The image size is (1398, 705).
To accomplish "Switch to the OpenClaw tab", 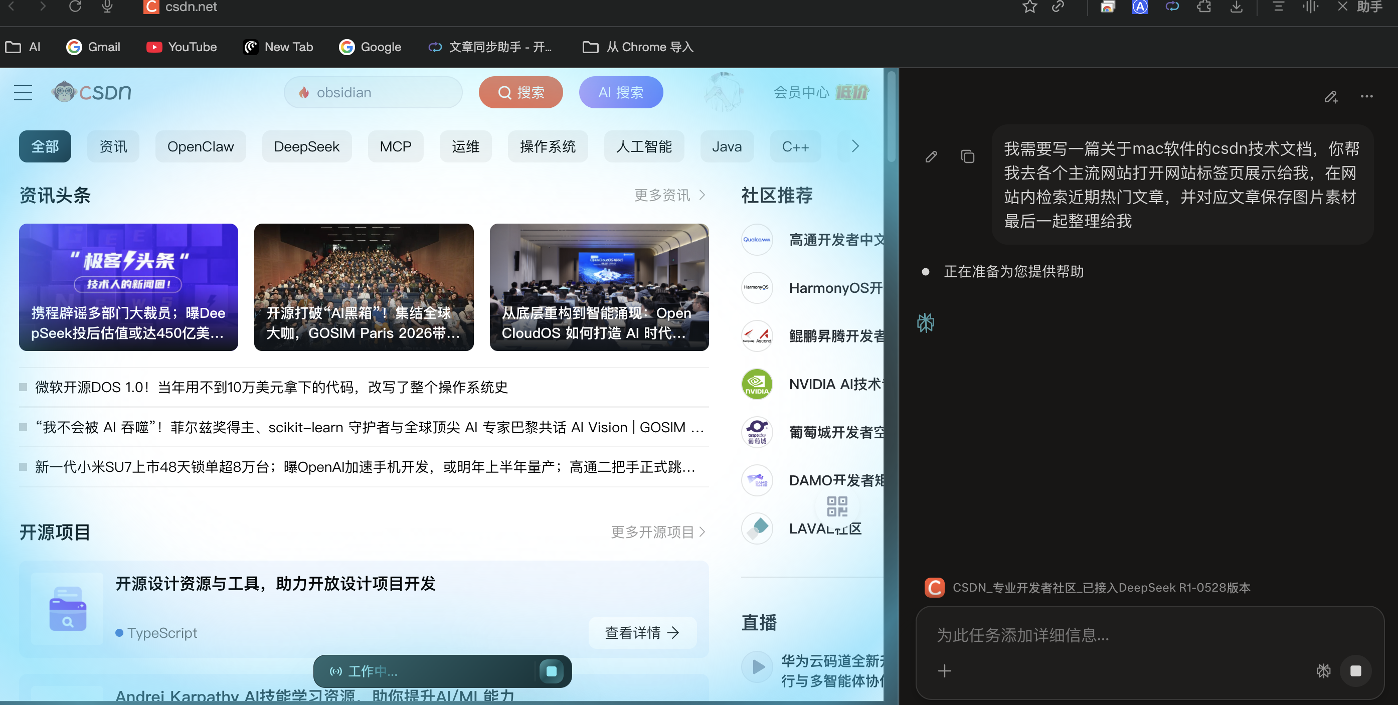I will tap(200, 146).
